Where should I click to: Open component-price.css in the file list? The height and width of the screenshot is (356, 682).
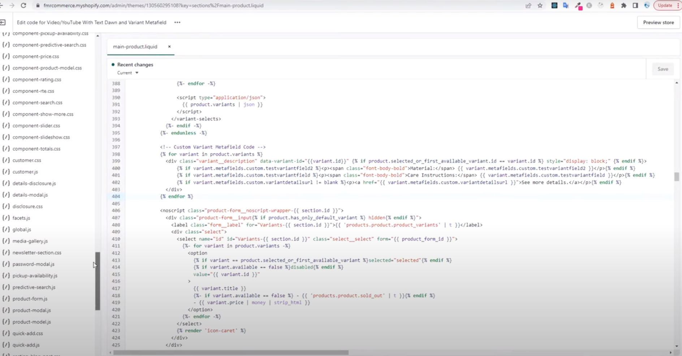[36, 56]
